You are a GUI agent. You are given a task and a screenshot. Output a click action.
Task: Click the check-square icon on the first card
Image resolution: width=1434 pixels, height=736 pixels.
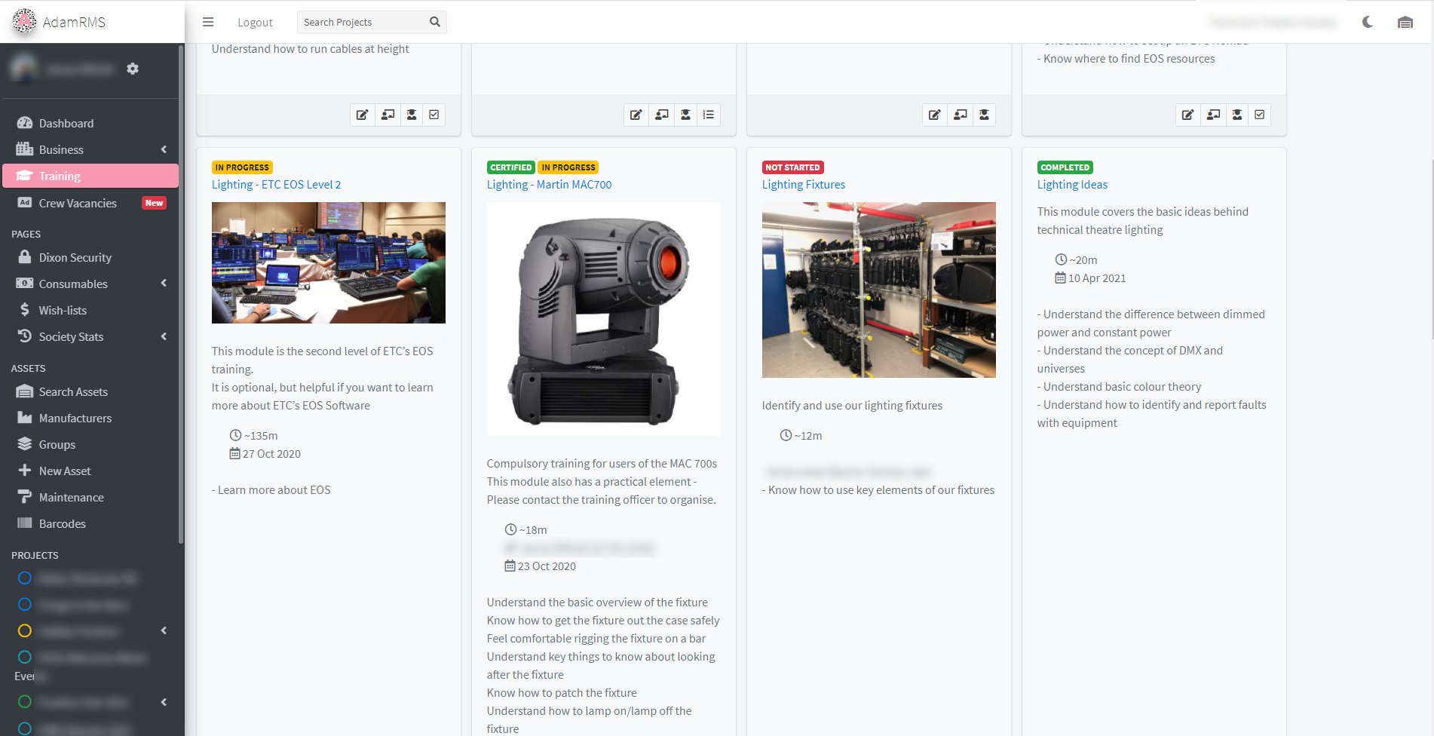(x=434, y=115)
